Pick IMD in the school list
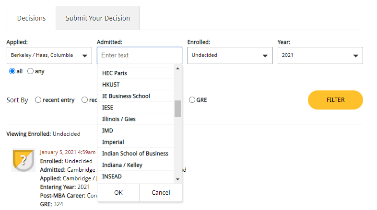 pos(136,131)
